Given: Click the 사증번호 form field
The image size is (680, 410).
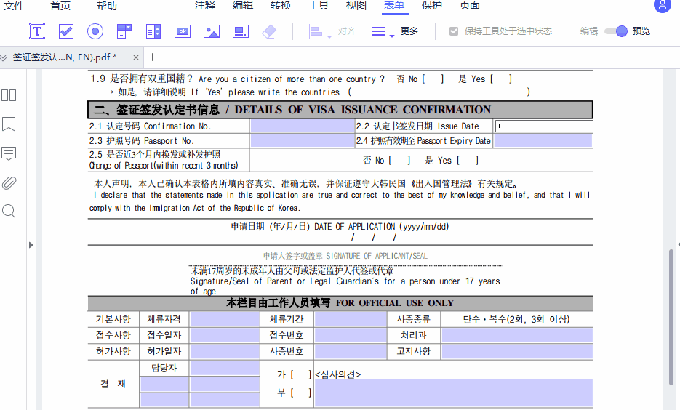Looking at the screenshot, I should [351, 351].
